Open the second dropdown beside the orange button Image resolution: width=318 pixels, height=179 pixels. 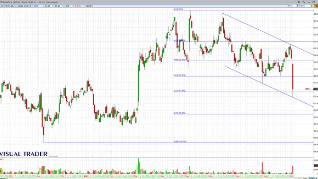coord(306,6)
